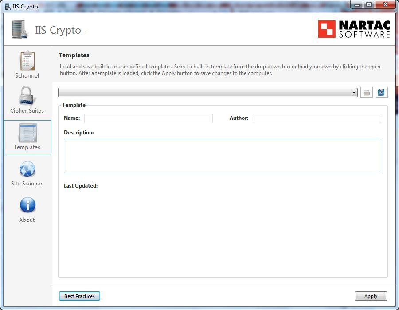399x310 pixels.
Task: Click the Best Practices button
Action: 79,296
